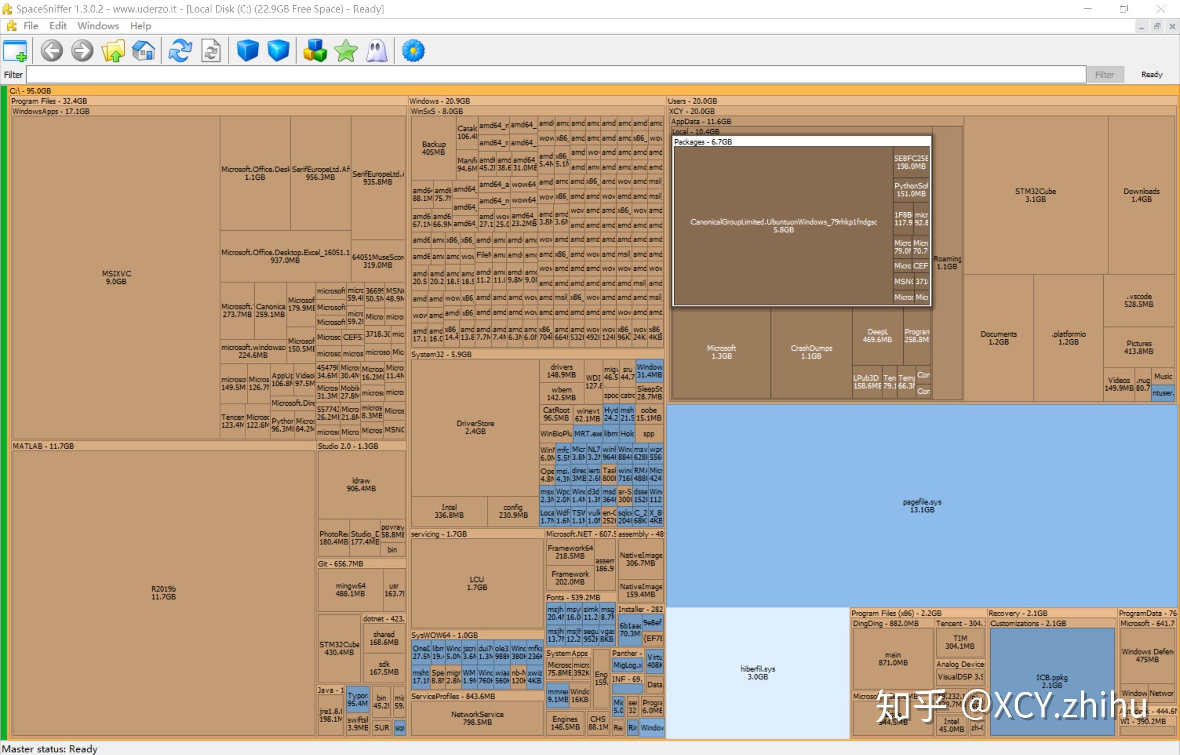Open the Edit menu
The height and width of the screenshot is (755, 1180).
(x=58, y=26)
